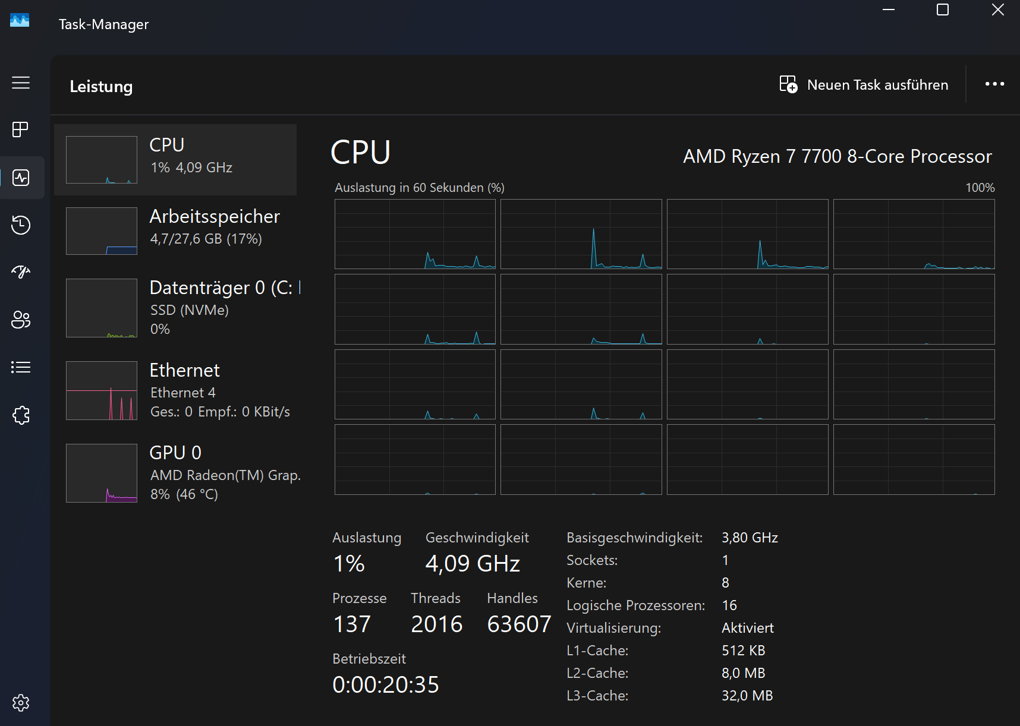Click the 'Sockets:' label
Screen dimensions: 1020x726
[x=592, y=560]
